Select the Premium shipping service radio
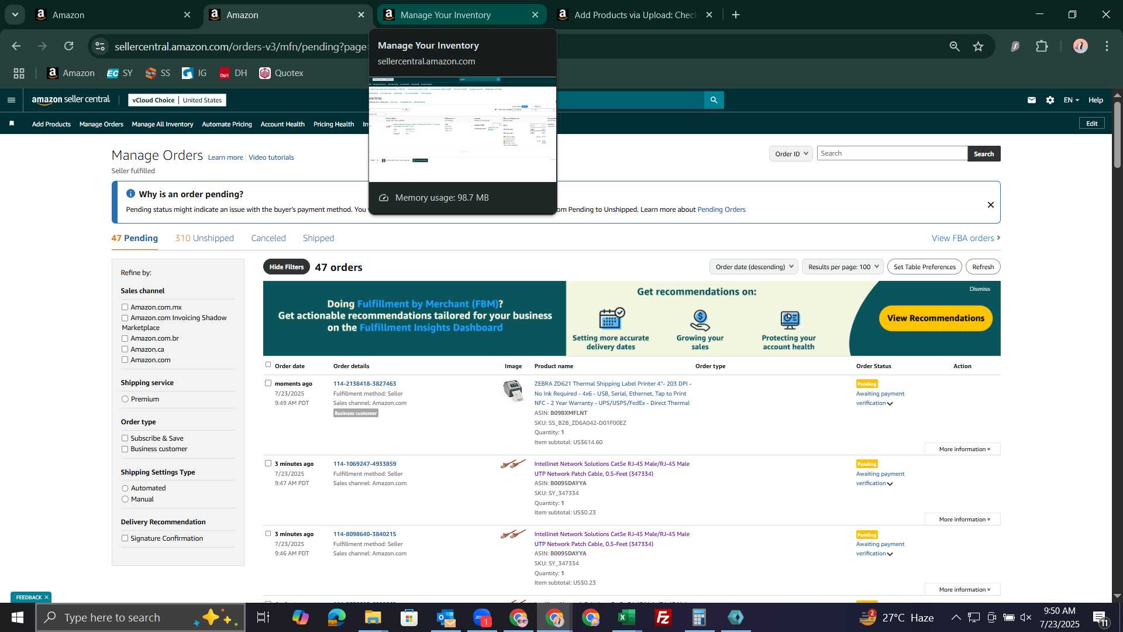 (125, 399)
